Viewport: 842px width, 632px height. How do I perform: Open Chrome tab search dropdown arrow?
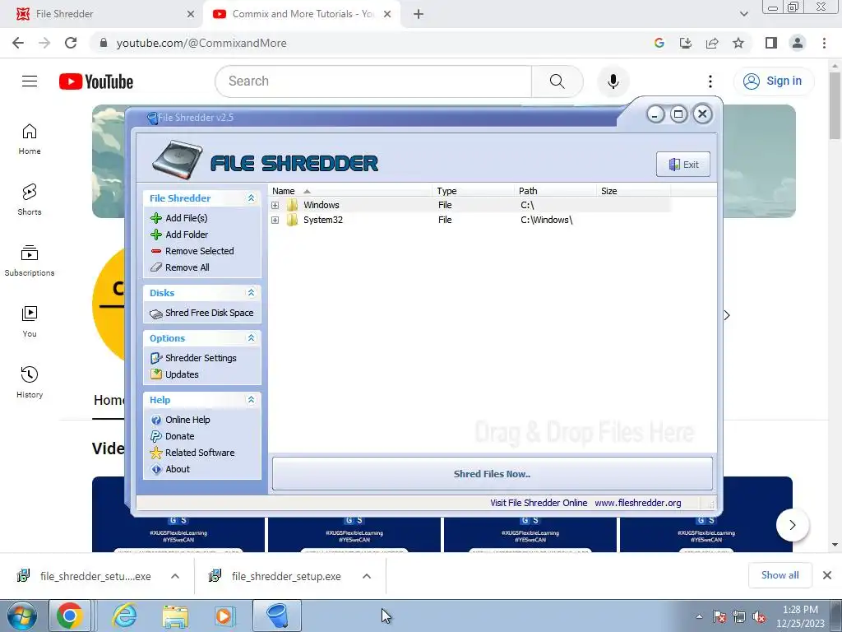[743, 14]
